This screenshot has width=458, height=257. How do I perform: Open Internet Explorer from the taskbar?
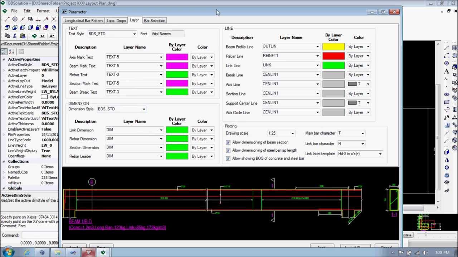tap(27, 253)
